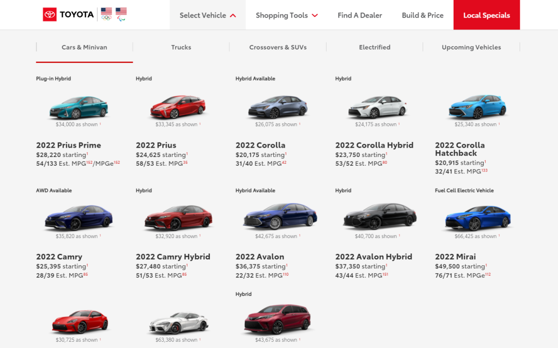Click the $37,350 starting price text

coord(361,266)
